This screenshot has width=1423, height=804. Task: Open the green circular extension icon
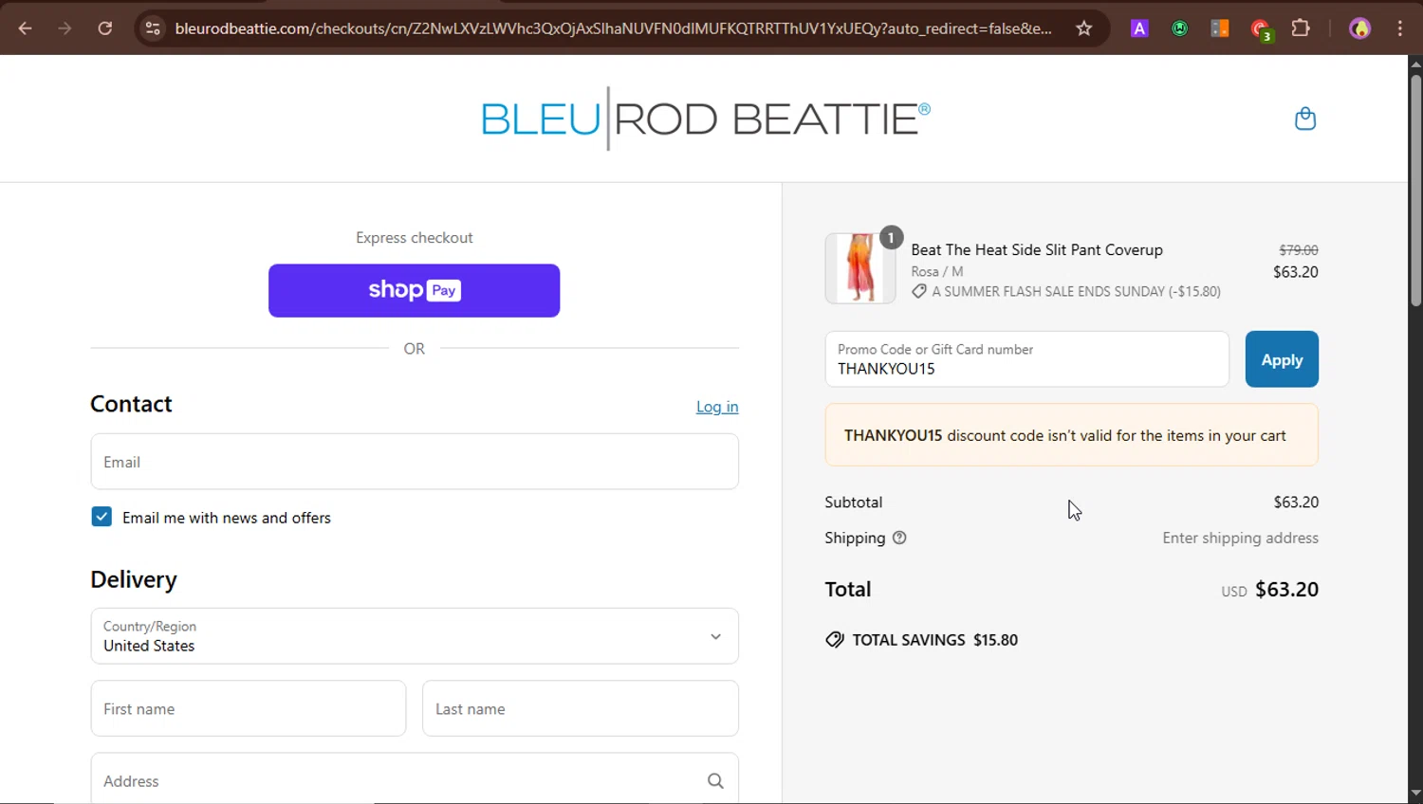coord(1179,28)
